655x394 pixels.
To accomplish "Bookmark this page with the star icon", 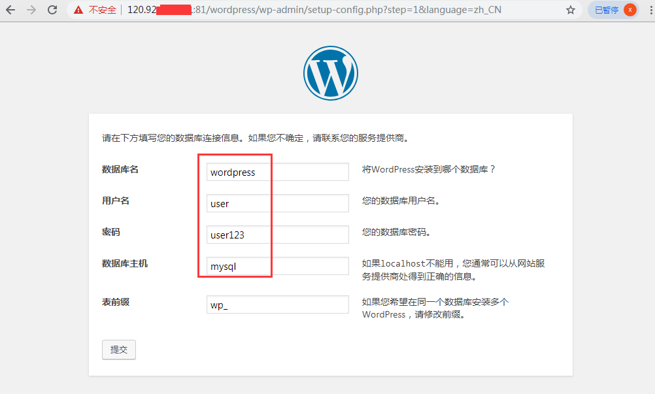I will 571,10.
